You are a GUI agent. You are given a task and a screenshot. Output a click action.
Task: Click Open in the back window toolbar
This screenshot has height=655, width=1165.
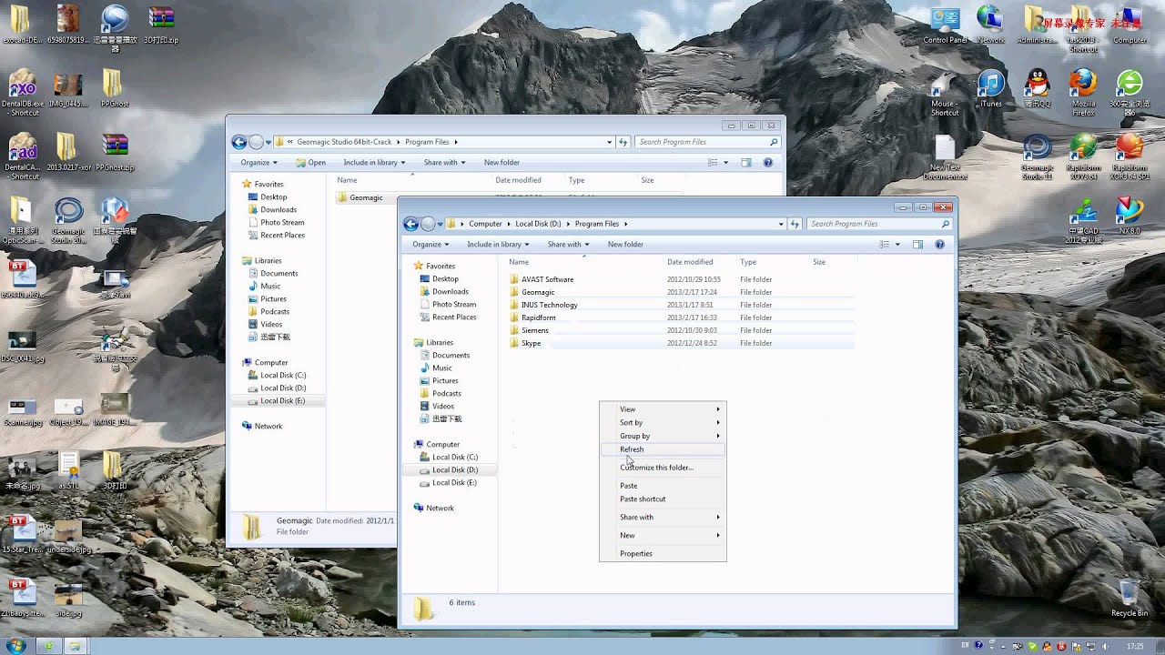coord(310,162)
